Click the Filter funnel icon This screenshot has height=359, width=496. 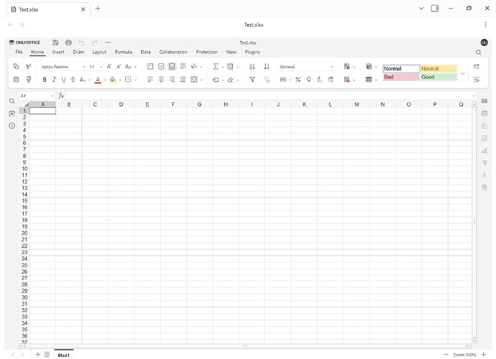tap(252, 80)
